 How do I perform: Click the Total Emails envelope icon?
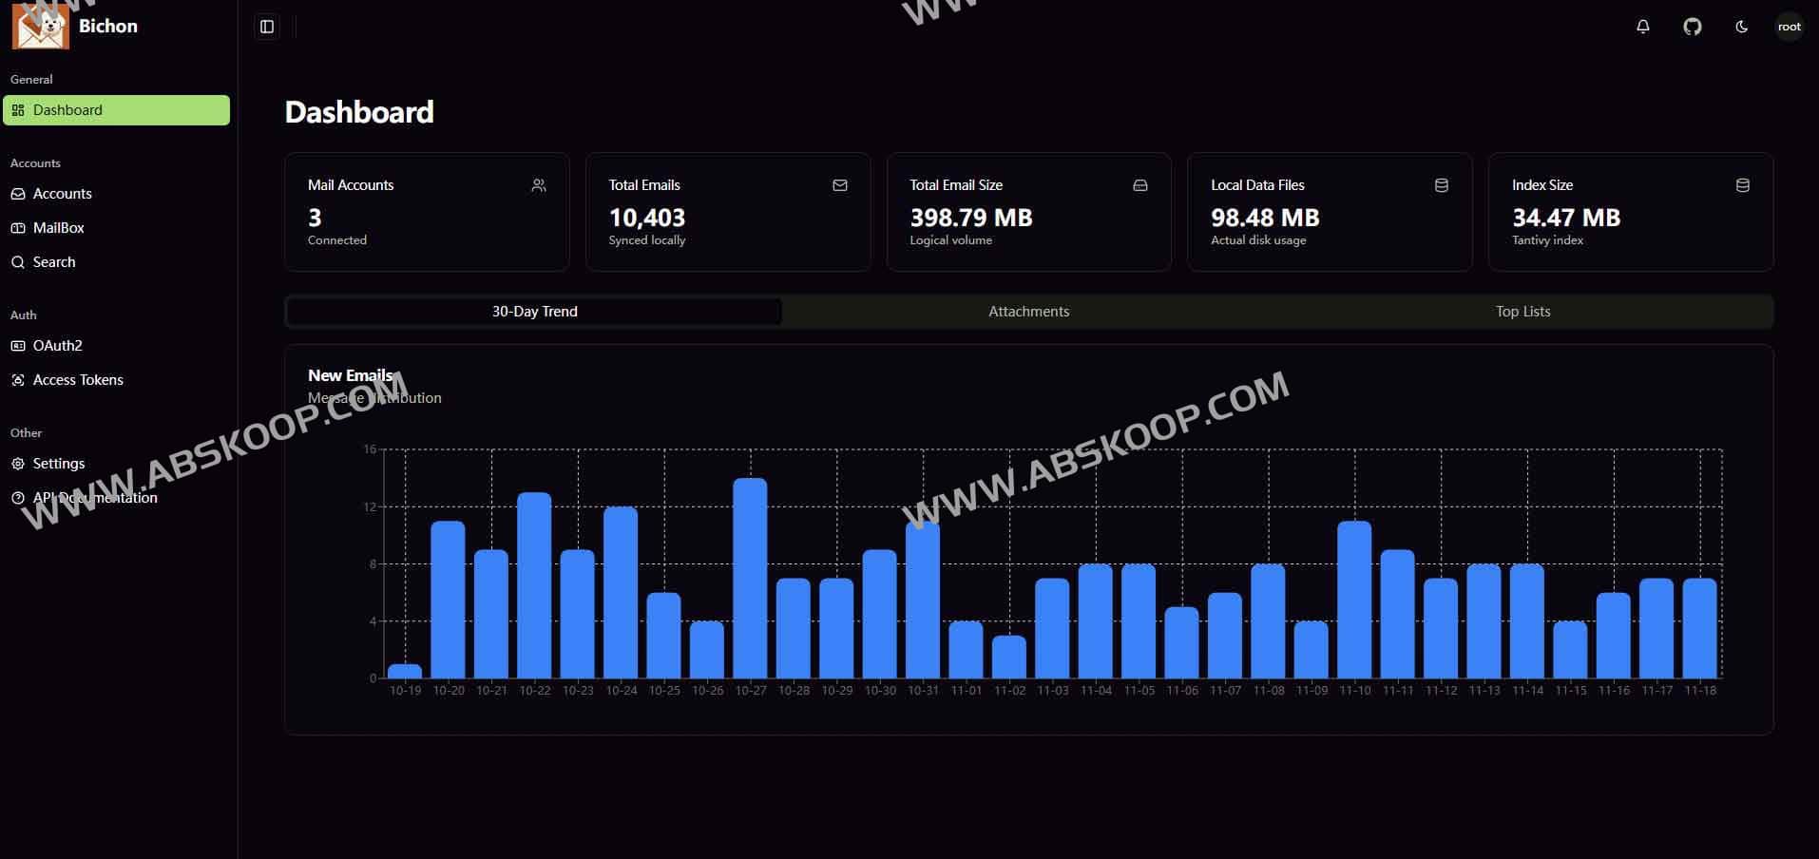[x=840, y=185]
